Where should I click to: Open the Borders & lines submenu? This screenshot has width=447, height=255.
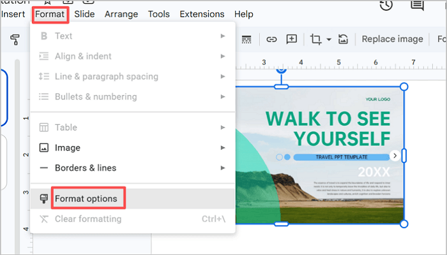point(133,168)
